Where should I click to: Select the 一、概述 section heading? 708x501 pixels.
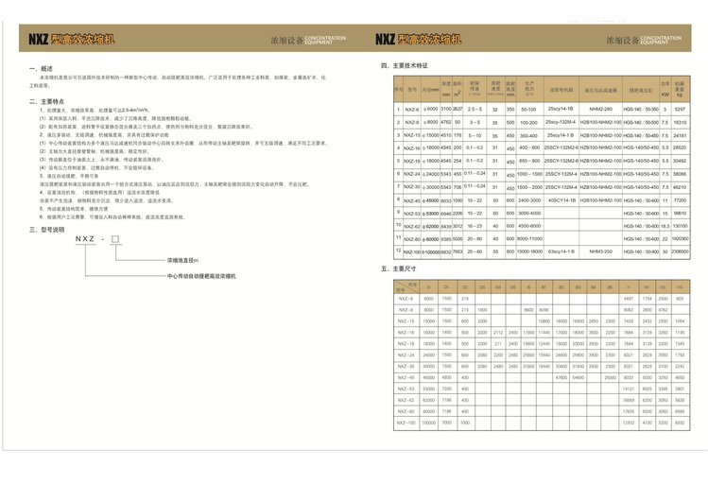pyautogui.click(x=41, y=70)
